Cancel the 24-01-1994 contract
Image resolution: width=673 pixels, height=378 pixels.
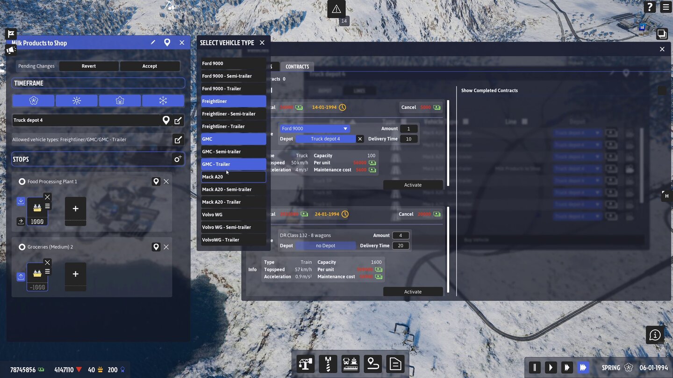click(420, 214)
